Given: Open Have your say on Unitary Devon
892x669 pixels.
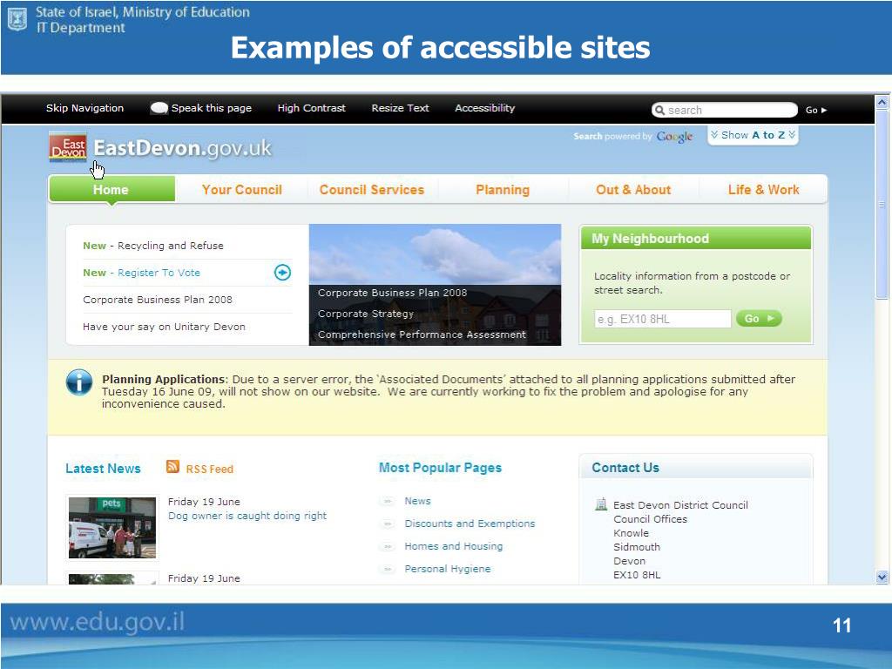Looking at the screenshot, I should pos(164,327).
